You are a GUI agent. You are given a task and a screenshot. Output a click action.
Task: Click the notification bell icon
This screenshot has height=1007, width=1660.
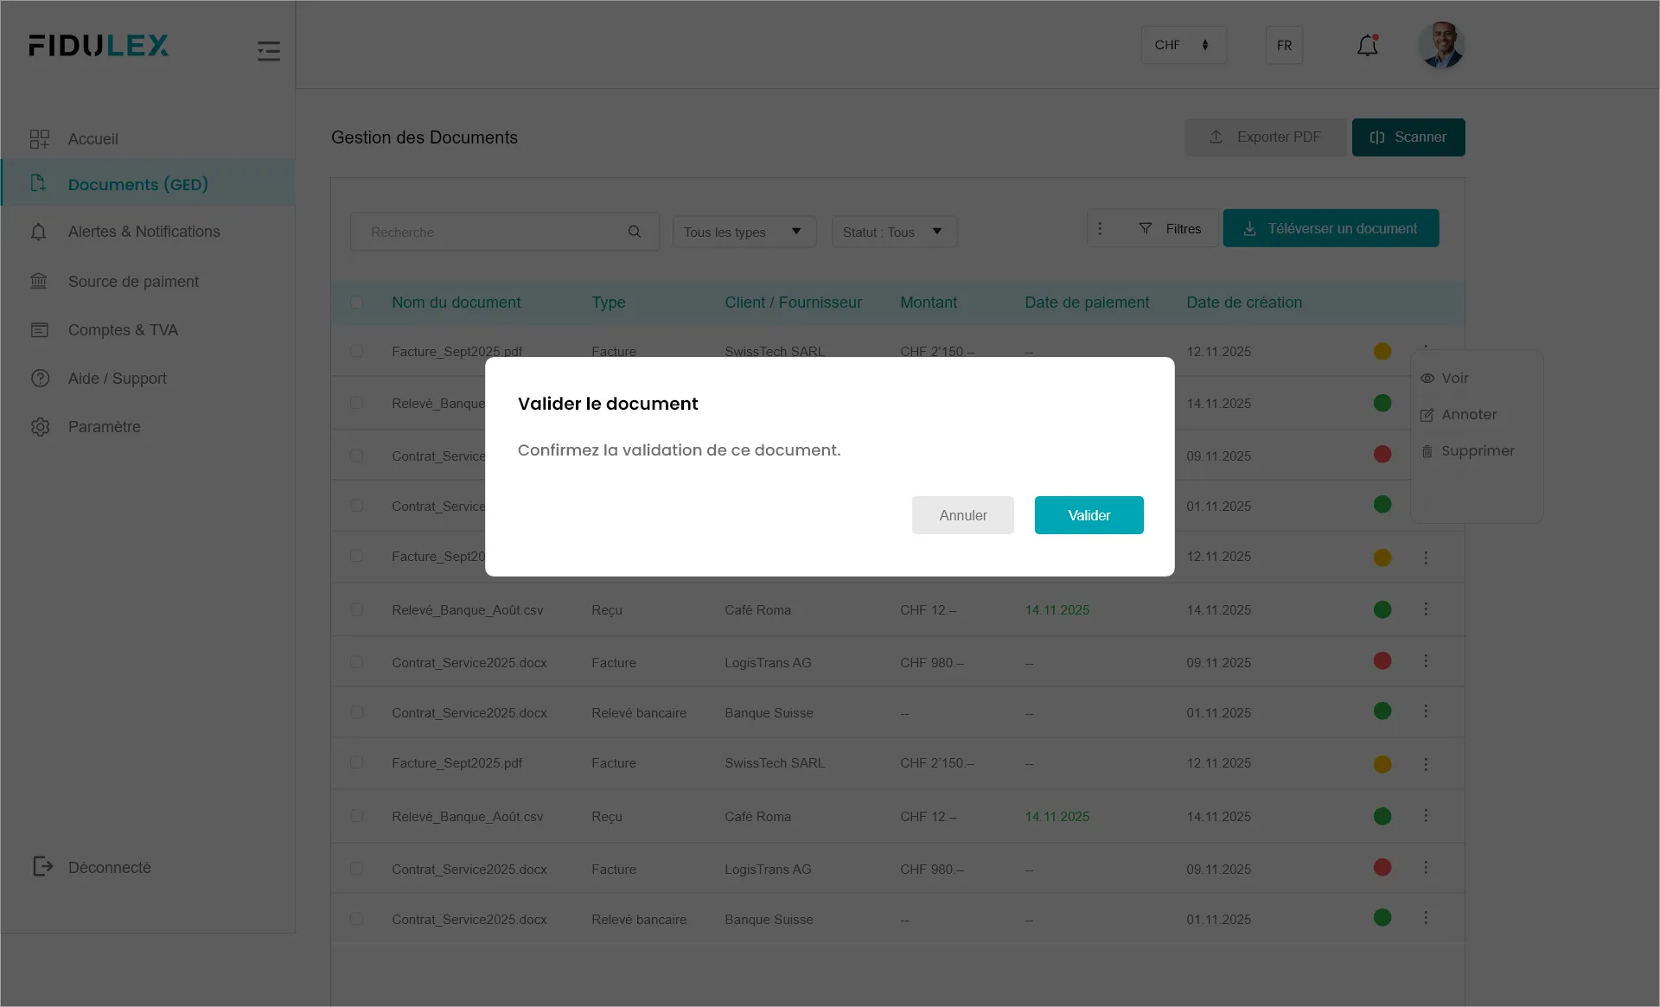pos(1367,45)
